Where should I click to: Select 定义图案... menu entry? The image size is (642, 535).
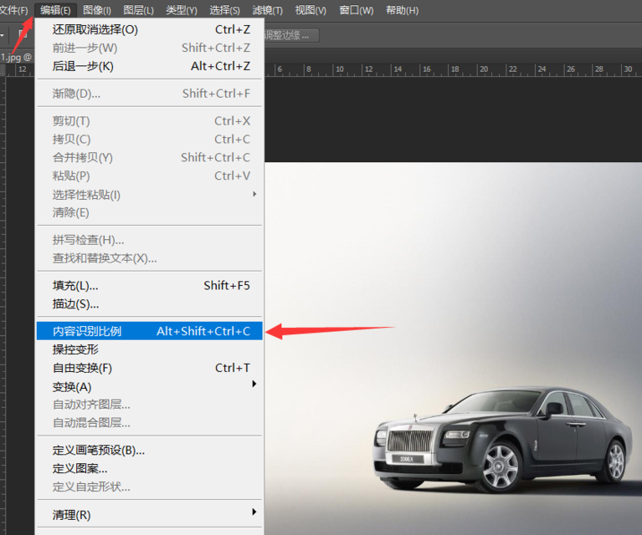click(x=80, y=469)
